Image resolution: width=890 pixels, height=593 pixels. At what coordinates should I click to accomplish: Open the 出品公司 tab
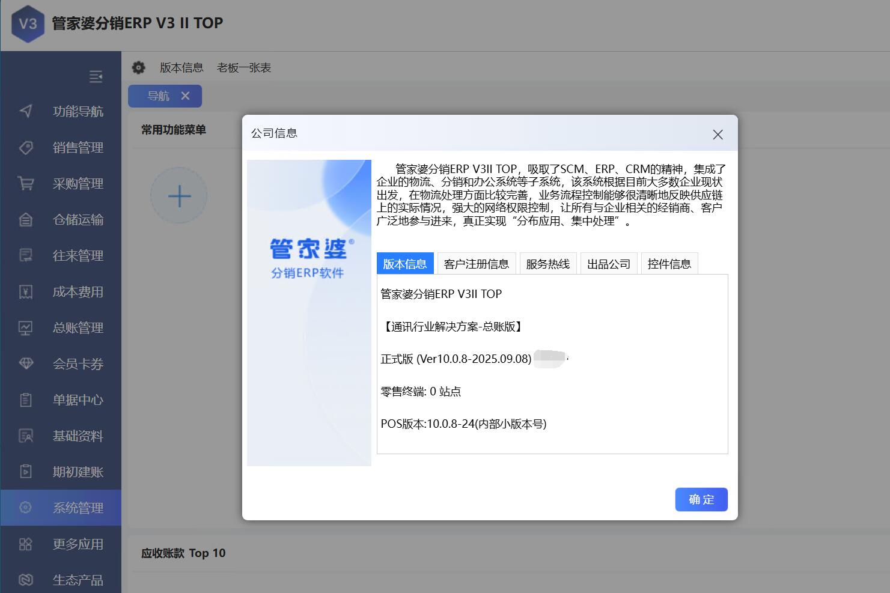[608, 264]
